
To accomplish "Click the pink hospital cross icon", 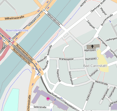I will coord(48,99).
